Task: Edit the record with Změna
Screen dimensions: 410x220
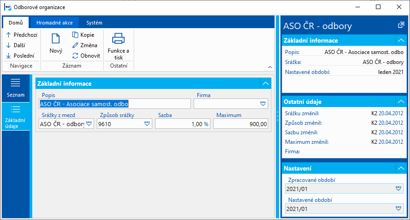Action: tap(85, 45)
